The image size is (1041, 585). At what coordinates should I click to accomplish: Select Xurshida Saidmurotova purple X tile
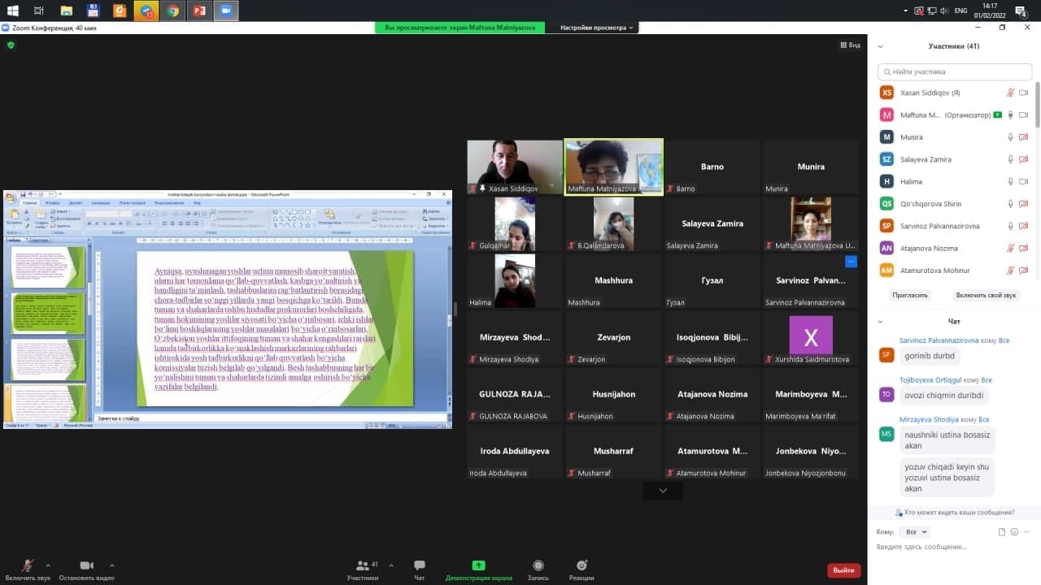811,337
